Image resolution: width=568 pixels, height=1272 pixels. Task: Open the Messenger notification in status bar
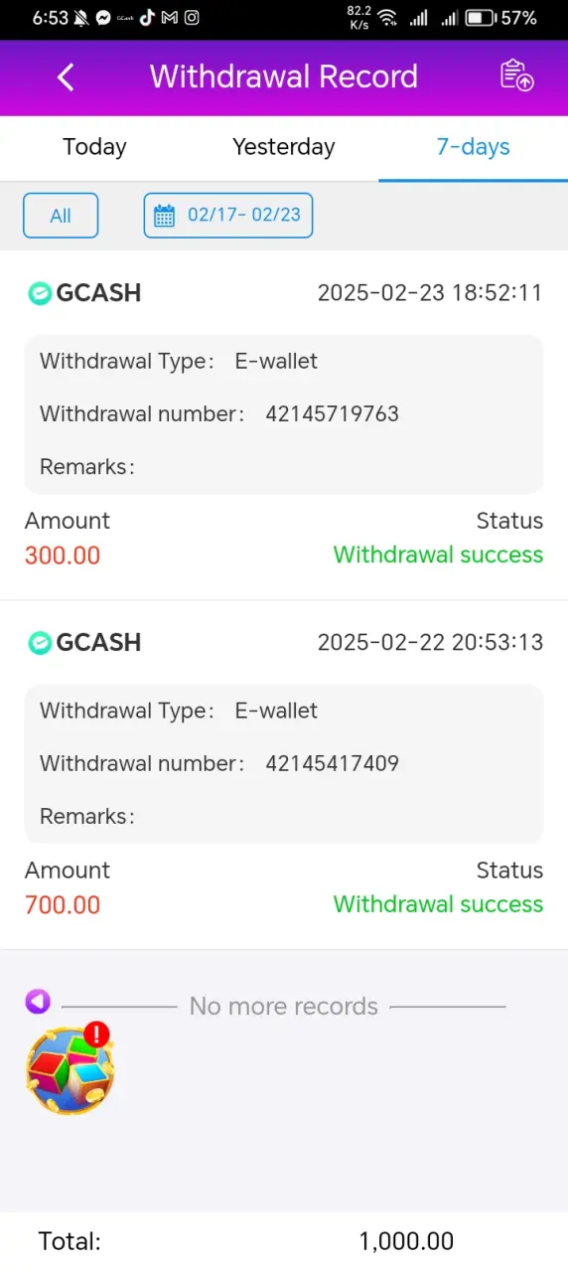point(103,18)
